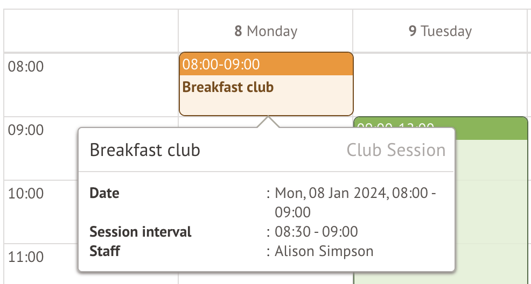Select the empty Tuesday 08:00 time slot

[x=440, y=83]
